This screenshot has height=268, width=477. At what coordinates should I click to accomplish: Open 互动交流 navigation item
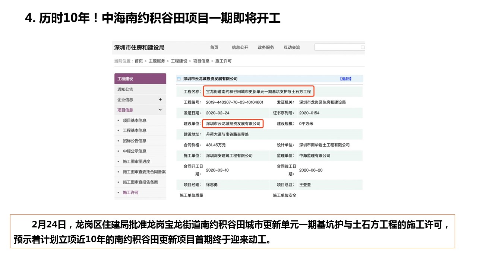click(x=292, y=47)
